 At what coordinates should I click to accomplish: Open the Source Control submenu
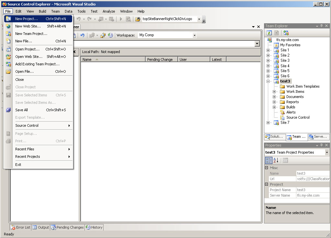(x=38, y=125)
